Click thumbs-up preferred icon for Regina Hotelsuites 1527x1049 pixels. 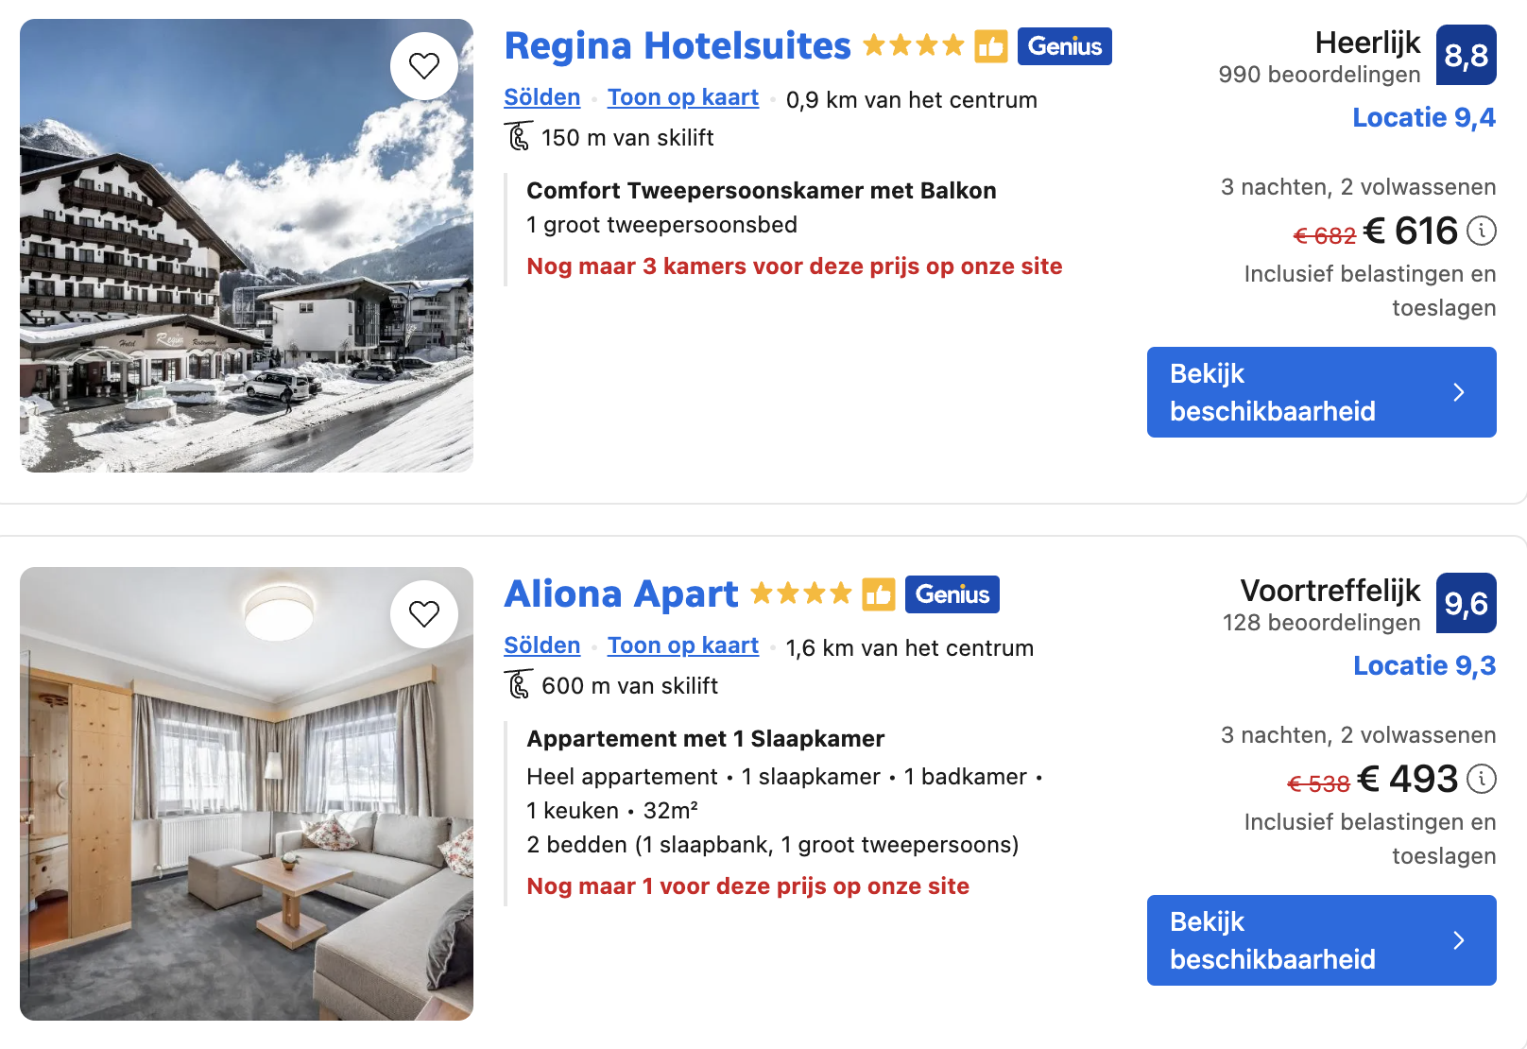pos(991,46)
